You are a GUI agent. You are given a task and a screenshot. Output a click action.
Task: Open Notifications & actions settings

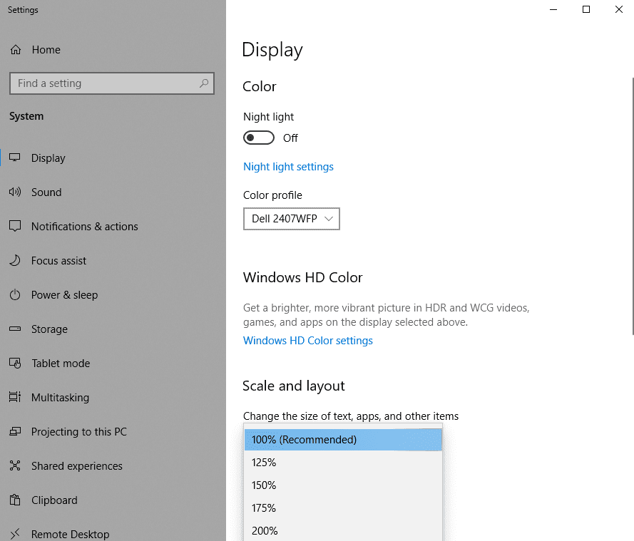coord(84,226)
